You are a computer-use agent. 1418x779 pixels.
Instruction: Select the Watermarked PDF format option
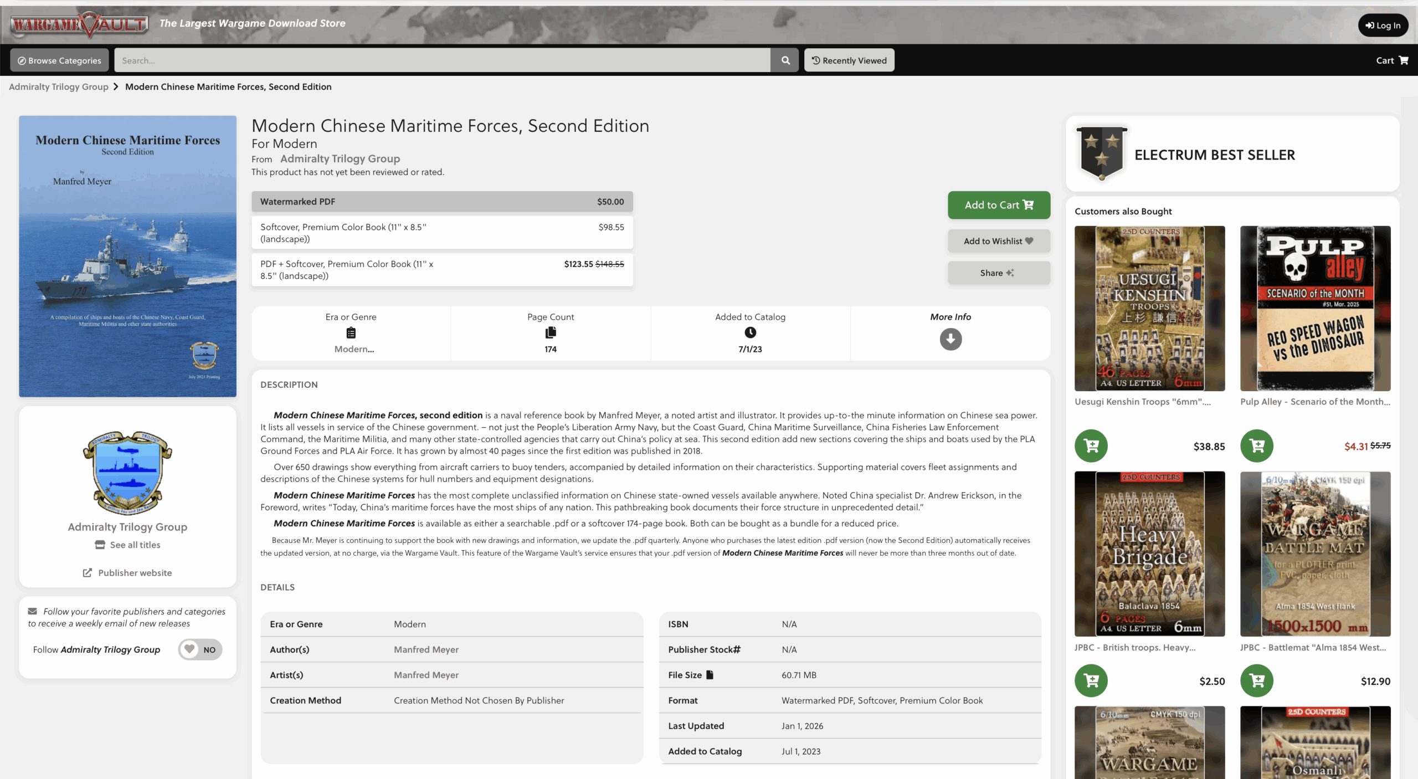point(441,202)
